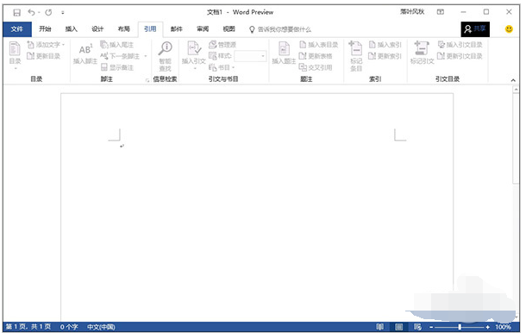Image resolution: width=526 pixels, height=333 pixels.
Task: Open the 样式 (Style) combo box
Action: tap(250, 56)
